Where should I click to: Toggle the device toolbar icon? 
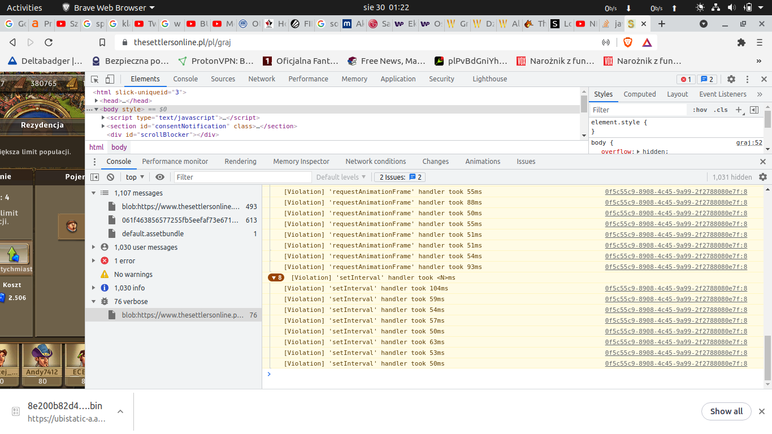click(x=110, y=79)
